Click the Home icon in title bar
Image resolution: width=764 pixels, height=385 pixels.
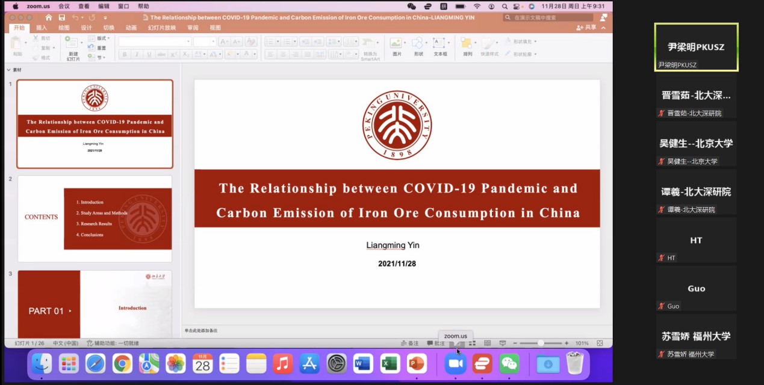49,17
